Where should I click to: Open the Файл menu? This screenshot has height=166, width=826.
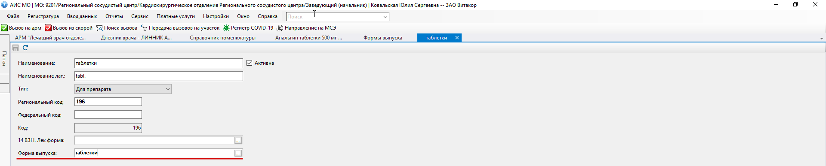pyautogui.click(x=13, y=16)
